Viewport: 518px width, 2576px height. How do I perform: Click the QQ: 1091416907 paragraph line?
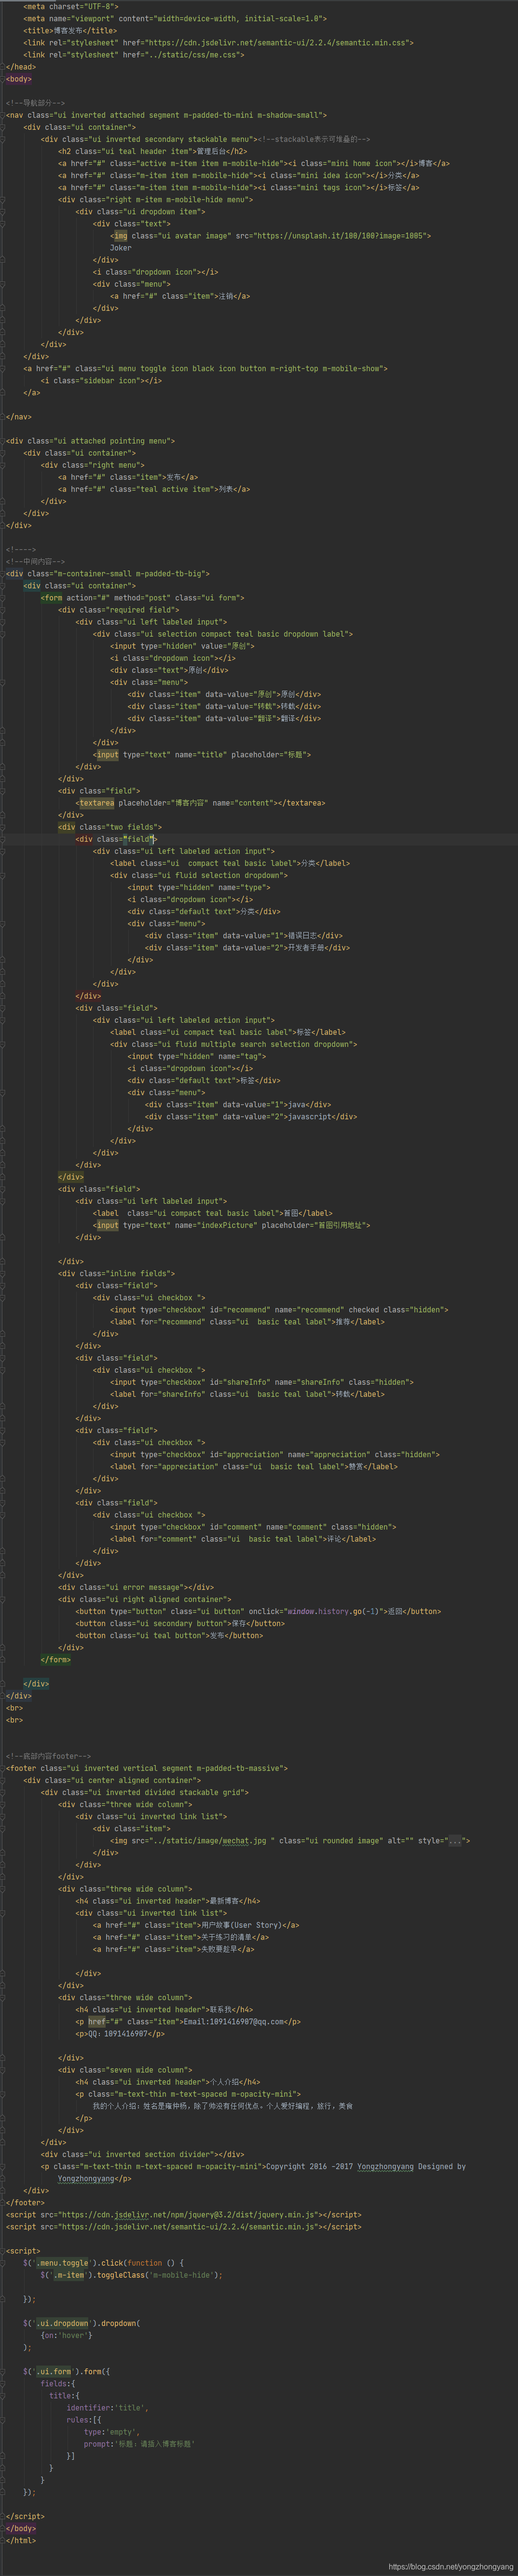click(x=120, y=2033)
